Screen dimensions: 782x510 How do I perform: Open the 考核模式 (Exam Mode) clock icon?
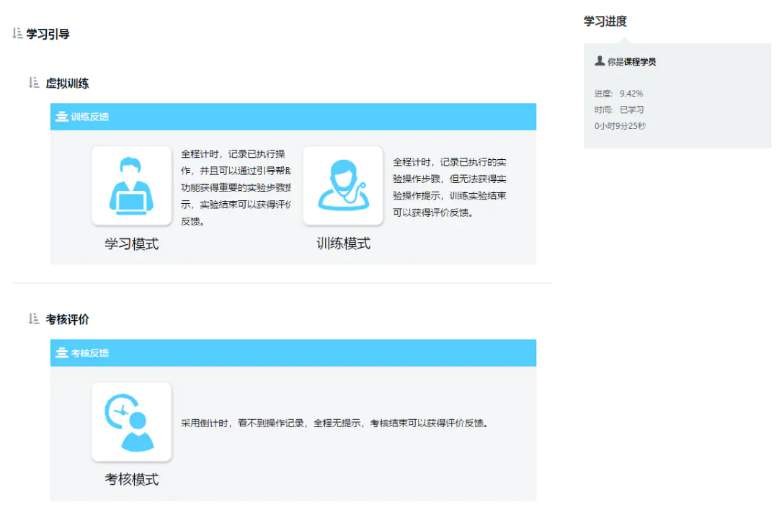tap(131, 422)
